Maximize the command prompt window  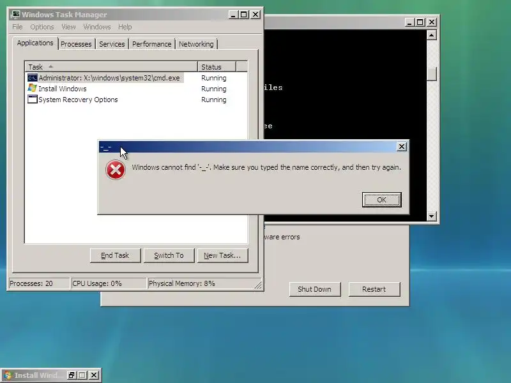(x=420, y=22)
